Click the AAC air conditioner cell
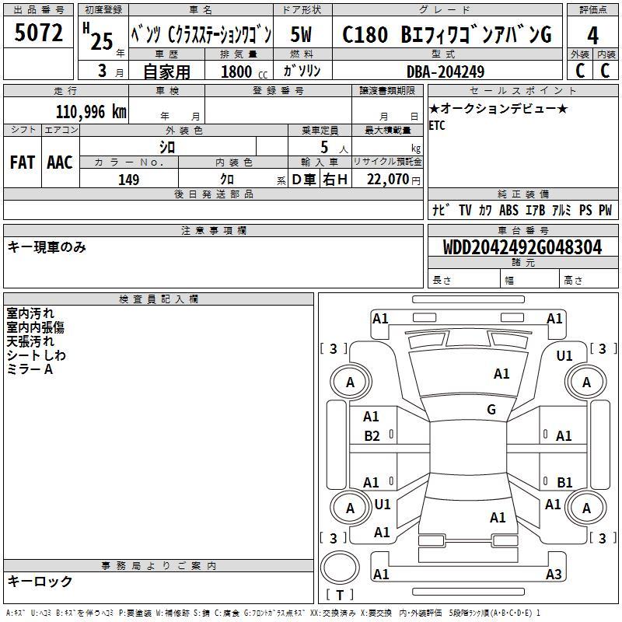The height and width of the screenshot is (622, 622). [60, 162]
